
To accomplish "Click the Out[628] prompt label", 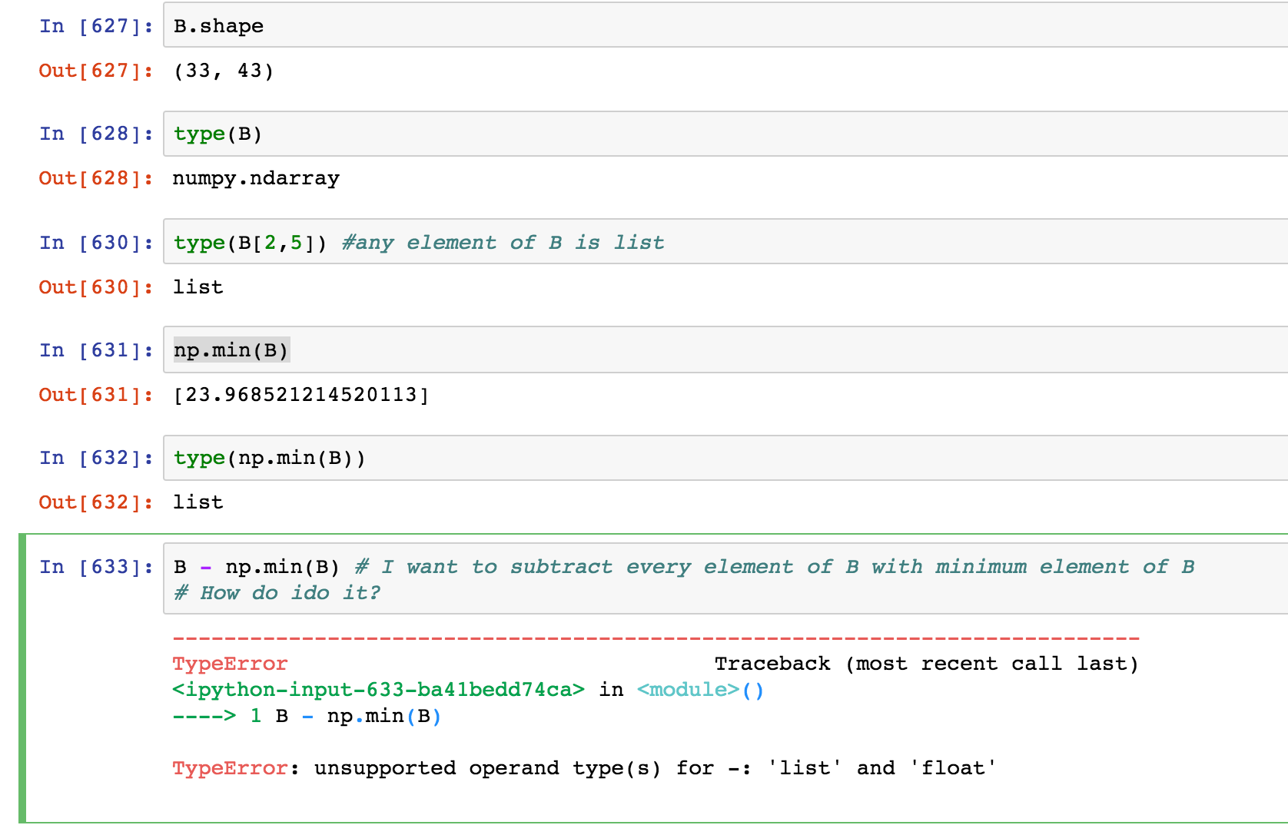I will [96, 178].
